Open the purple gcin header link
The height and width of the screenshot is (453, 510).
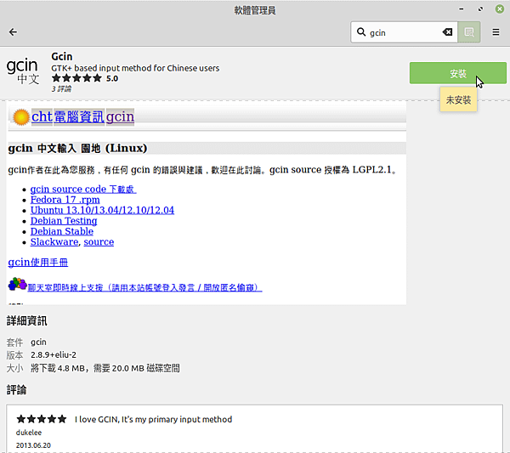pyautogui.click(x=120, y=116)
